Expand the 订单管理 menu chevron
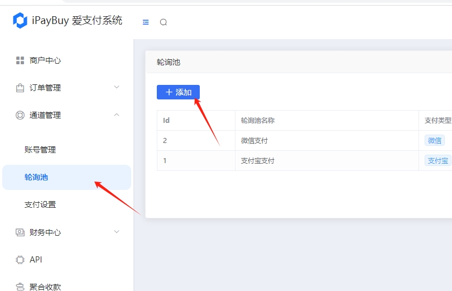The height and width of the screenshot is (291, 452). 117,87
